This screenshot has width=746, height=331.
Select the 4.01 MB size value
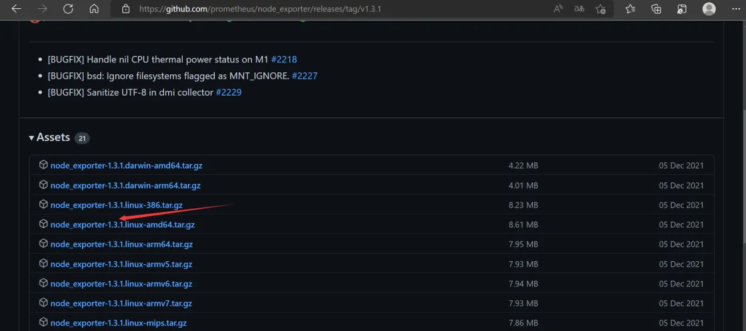524,185
